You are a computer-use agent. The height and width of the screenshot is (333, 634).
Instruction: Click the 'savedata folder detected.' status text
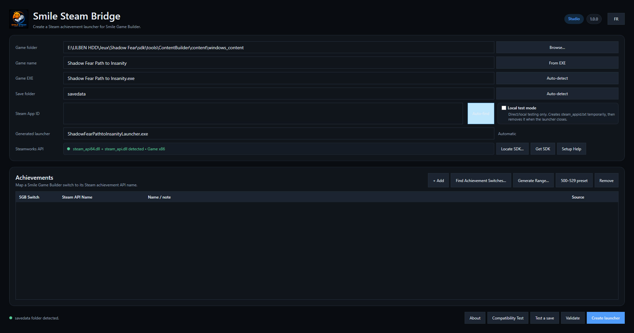37,318
